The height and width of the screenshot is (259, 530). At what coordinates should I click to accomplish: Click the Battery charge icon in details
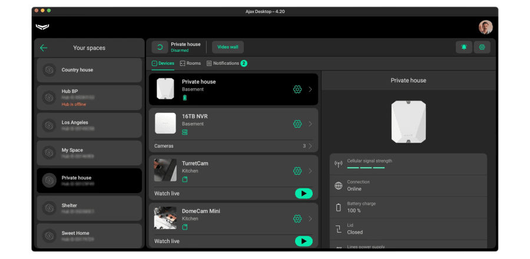339,207
